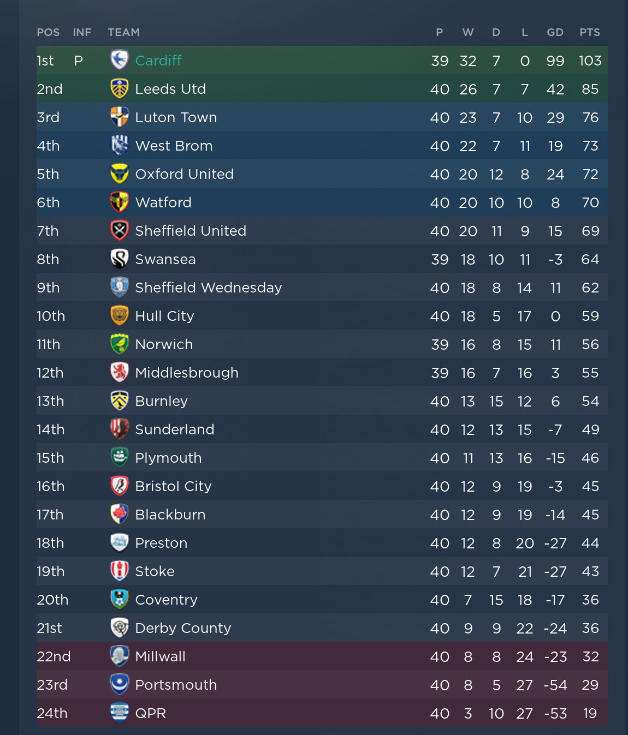
Task: Click the Cardiff club badge
Action: [119, 60]
